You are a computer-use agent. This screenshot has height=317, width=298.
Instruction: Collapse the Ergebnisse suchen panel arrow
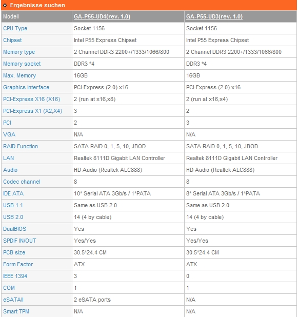5,6
